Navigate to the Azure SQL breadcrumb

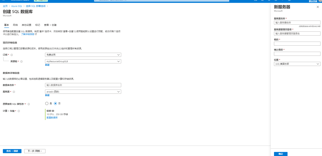(17, 6)
